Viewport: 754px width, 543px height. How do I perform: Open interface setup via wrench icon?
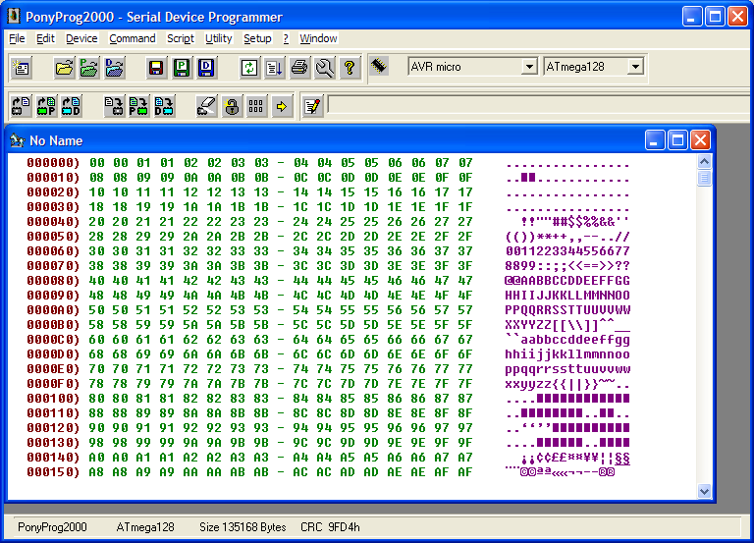[x=324, y=68]
